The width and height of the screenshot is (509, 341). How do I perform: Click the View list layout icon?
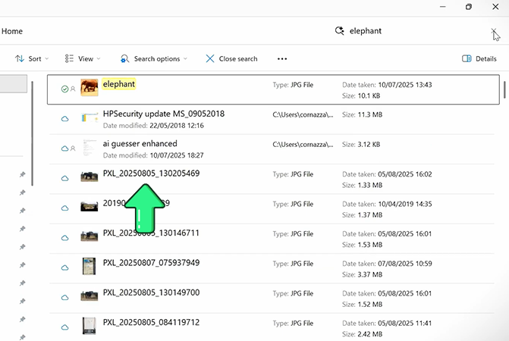[69, 58]
